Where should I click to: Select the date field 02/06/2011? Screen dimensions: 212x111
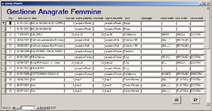(23, 63)
